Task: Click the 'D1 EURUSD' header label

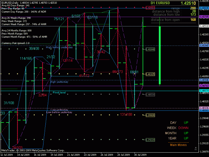Action: click(160, 3)
